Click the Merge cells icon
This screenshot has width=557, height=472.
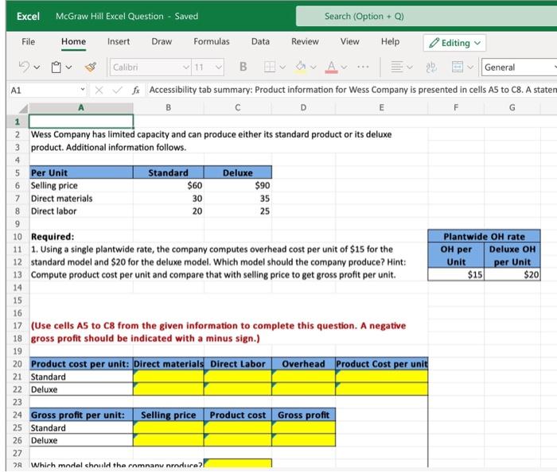pos(458,67)
